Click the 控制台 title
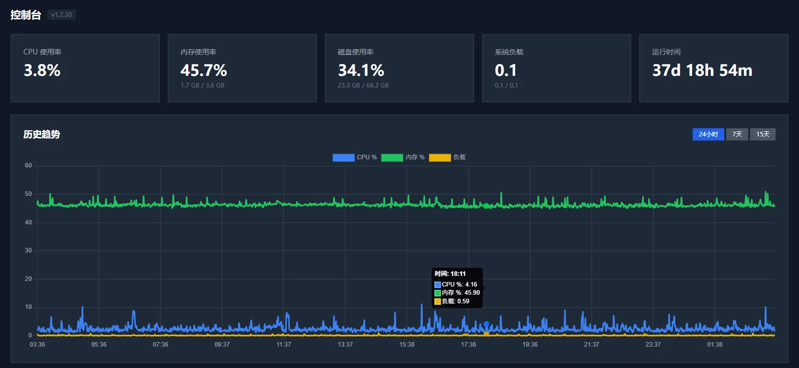799x368 pixels. pos(25,15)
